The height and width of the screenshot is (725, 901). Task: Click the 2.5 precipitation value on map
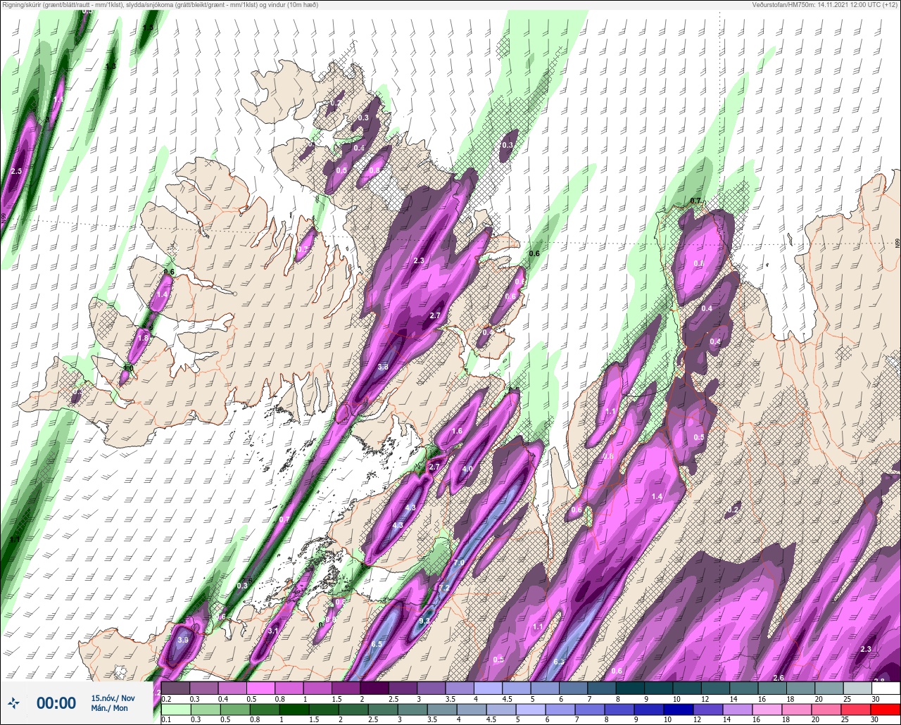click(x=17, y=171)
